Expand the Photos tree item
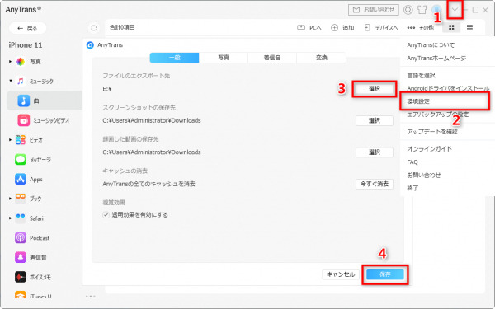This screenshot has height=309, width=495. [x=11, y=62]
